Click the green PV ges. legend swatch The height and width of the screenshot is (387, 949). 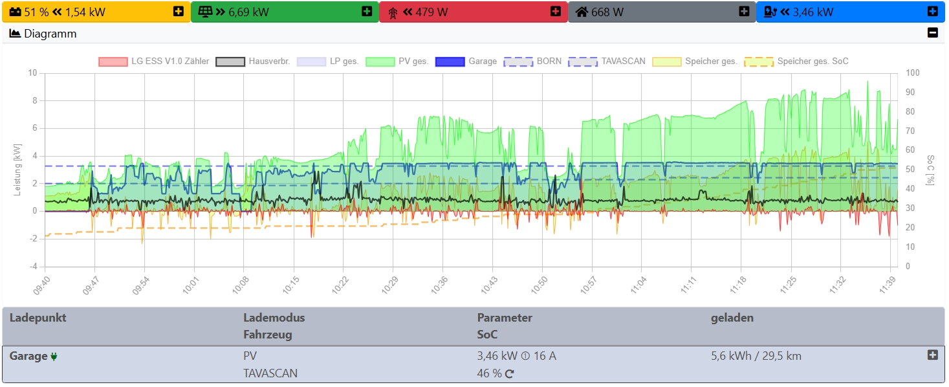[x=380, y=61]
